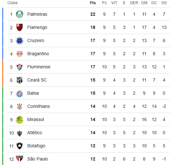Click the Fluminense shield crest icon
This screenshot has width=170, height=165.
coord(20,67)
